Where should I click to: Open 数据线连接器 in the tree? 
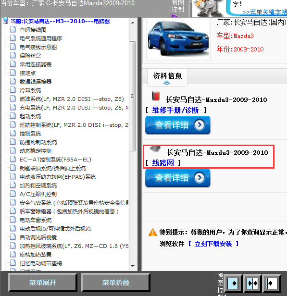coord(36,82)
